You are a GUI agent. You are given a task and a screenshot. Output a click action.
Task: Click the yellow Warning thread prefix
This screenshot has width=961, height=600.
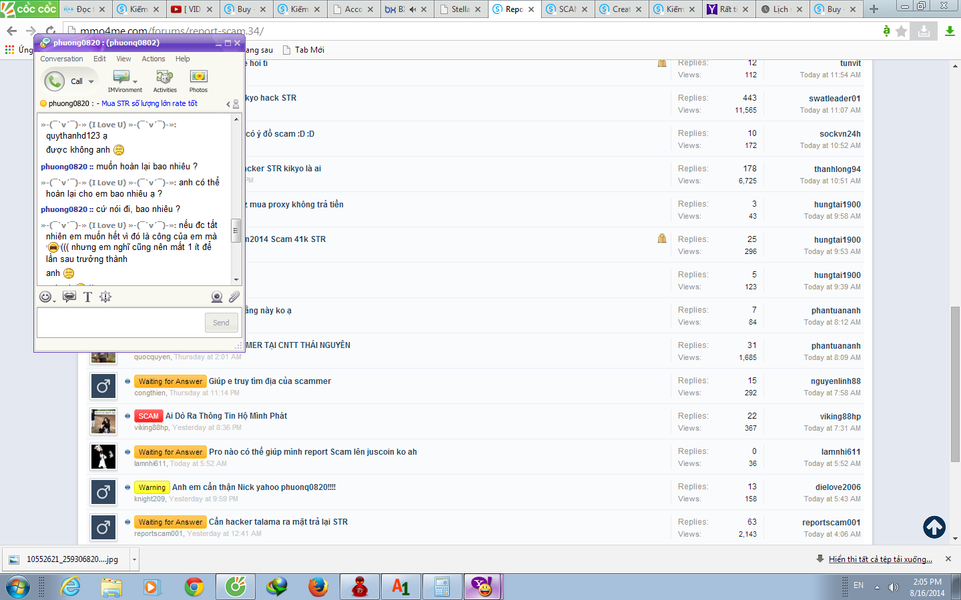point(151,487)
